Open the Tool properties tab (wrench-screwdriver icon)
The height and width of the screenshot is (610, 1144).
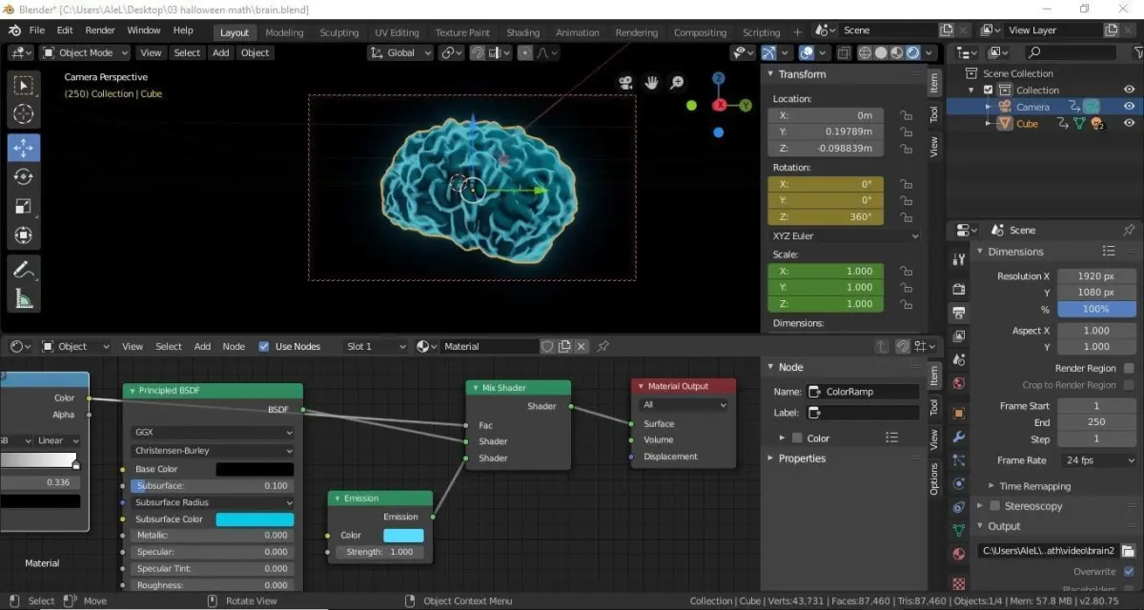pos(959,260)
